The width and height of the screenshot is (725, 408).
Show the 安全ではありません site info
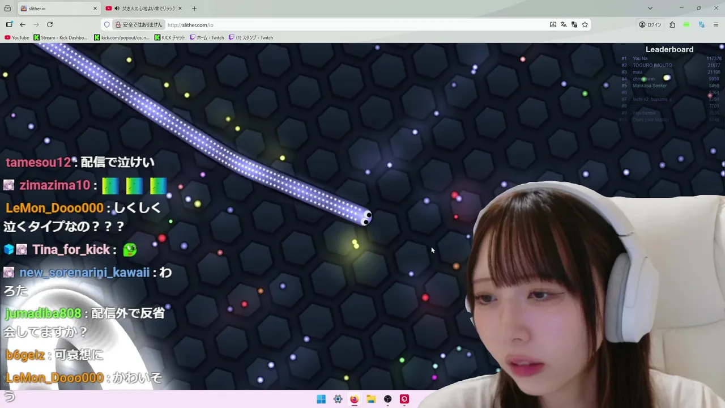click(x=139, y=24)
